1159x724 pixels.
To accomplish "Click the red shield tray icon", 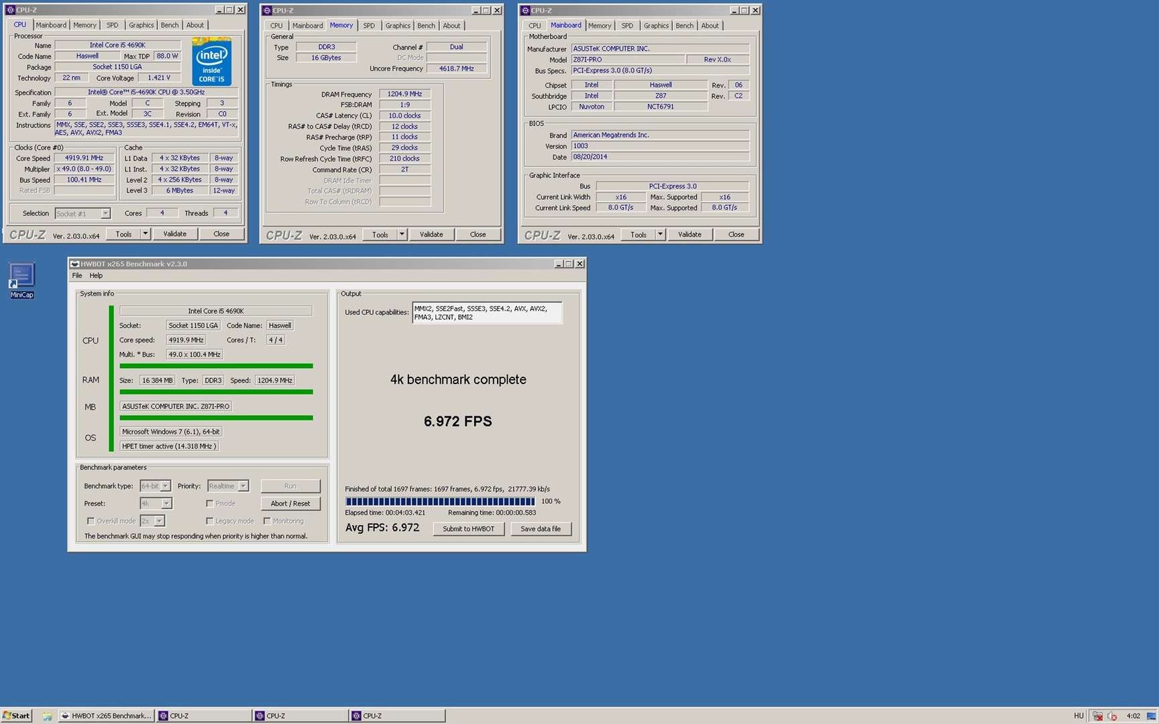I will [1112, 716].
